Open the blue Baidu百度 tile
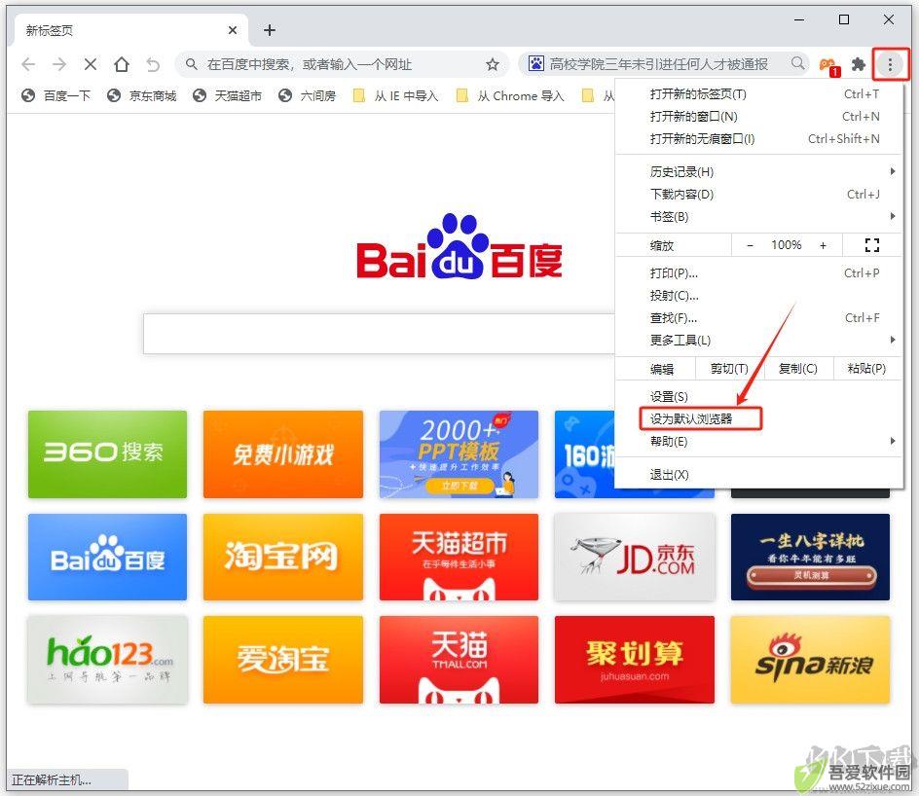 (107, 557)
